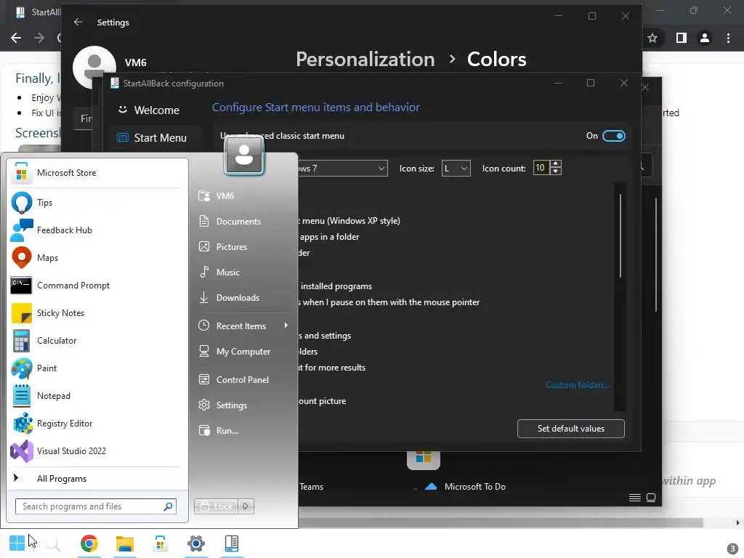This screenshot has width=744, height=558.
Task: Click the StartAllBack options list scrollbar
Action: [x=620, y=236]
